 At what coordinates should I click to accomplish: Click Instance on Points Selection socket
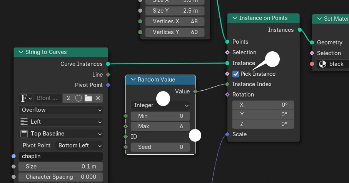[x=227, y=52]
